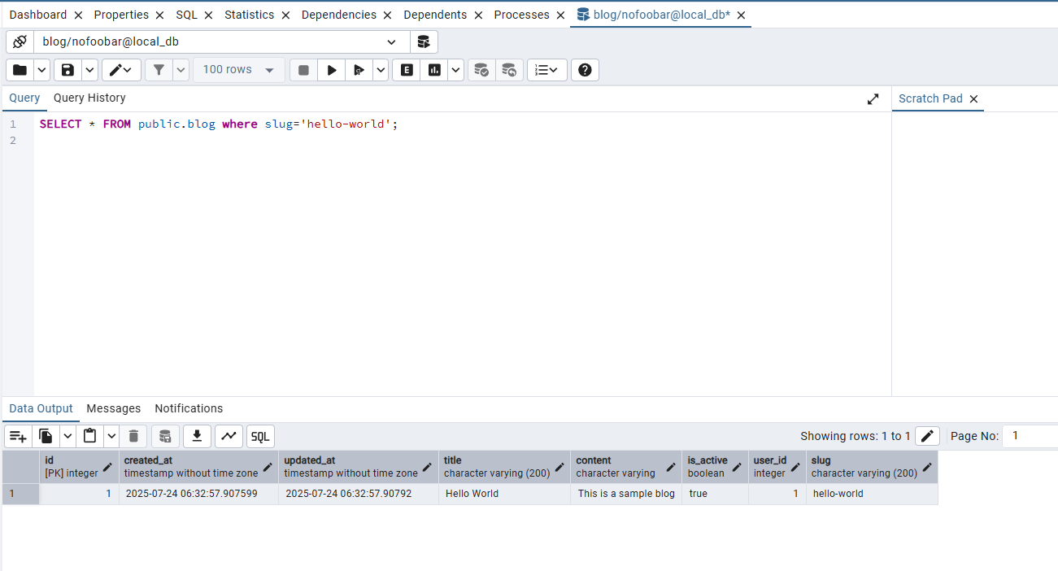The image size is (1058, 571).
Task: Click the delete row trash icon
Action: tap(133, 436)
